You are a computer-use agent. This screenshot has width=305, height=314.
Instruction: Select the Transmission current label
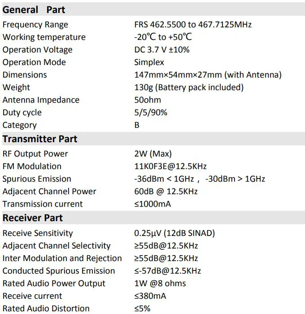(43, 204)
